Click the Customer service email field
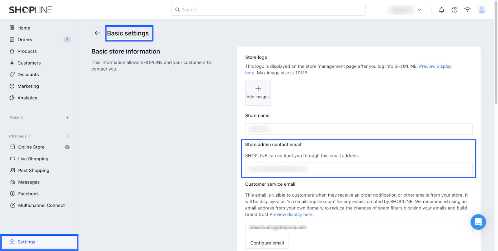The width and height of the screenshot is (498, 251). (359, 227)
